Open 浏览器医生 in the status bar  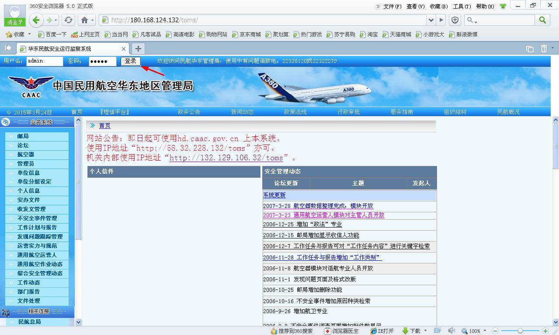[341, 331]
